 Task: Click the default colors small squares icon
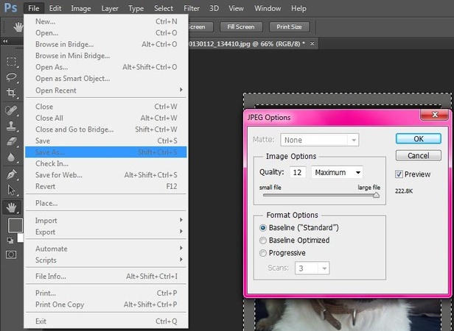(x=10, y=241)
